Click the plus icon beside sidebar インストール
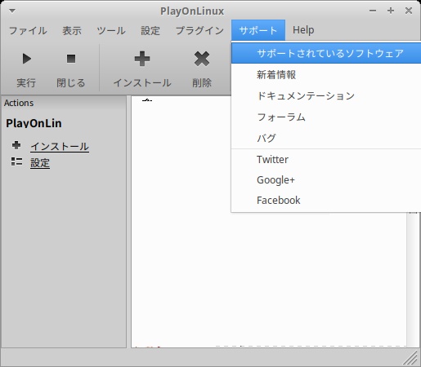 click(x=16, y=145)
